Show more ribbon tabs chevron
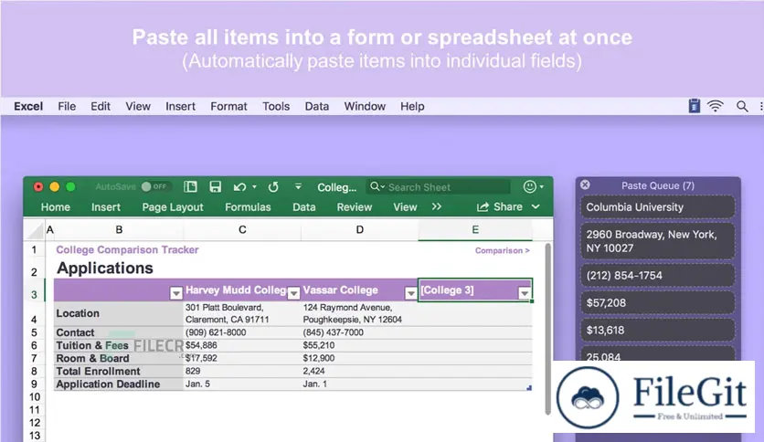764x442 pixels. pos(437,207)
